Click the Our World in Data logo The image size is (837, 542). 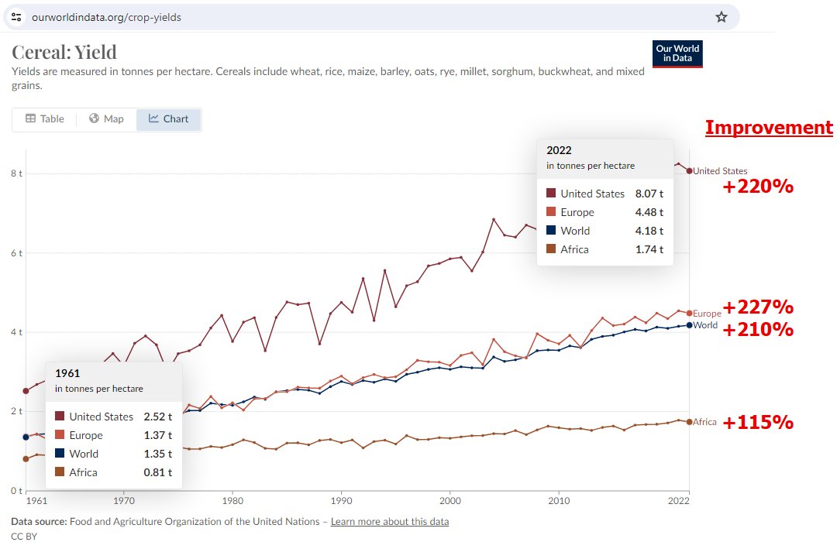click(x=678, y=53)
